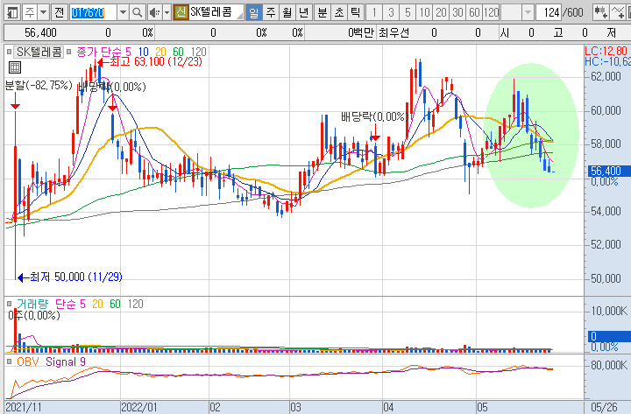
Task: Click the 최우선 field in quote bar
Action: (x=394, y=32)
